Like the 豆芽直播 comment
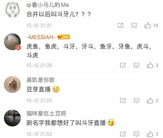 click(x=150, y=100)
